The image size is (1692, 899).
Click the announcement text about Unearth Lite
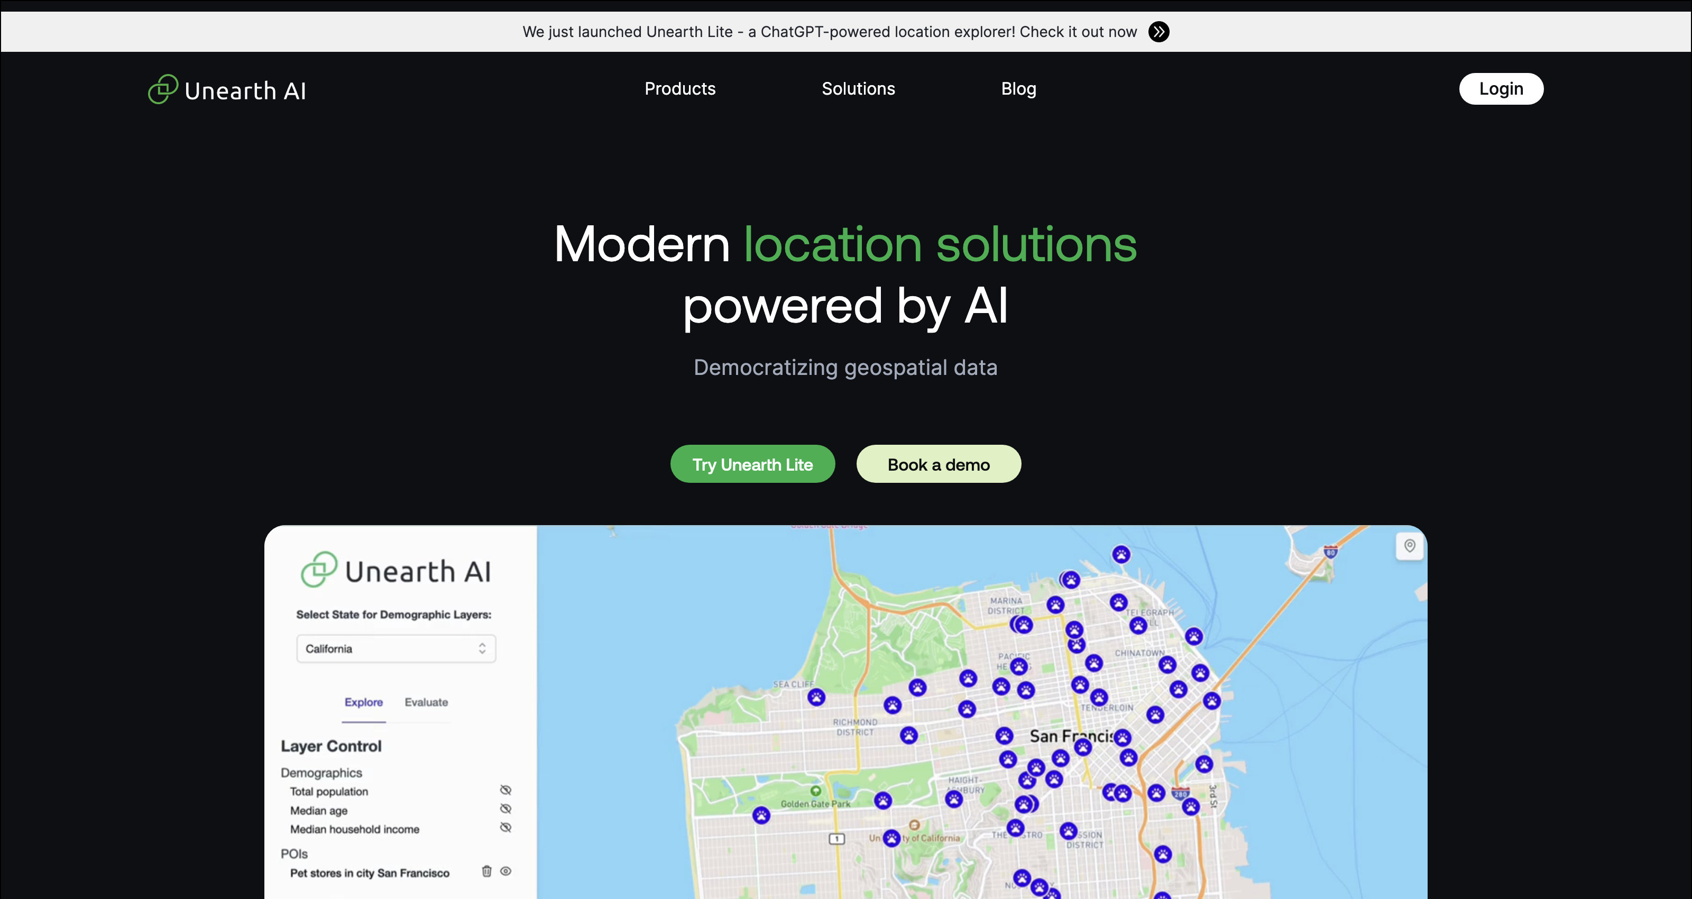pyautogui.click(x=830, y=32)
